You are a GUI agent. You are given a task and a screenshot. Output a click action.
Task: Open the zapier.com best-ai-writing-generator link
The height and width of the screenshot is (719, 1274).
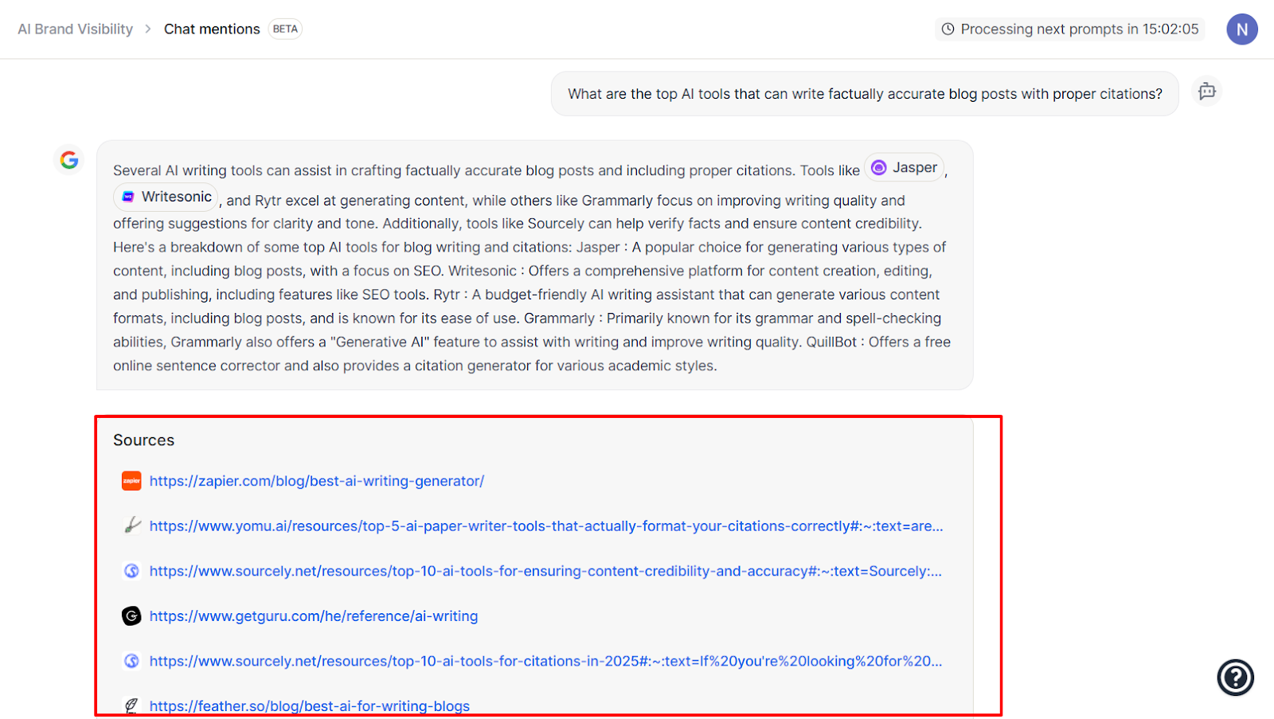[x=317, y=481]
